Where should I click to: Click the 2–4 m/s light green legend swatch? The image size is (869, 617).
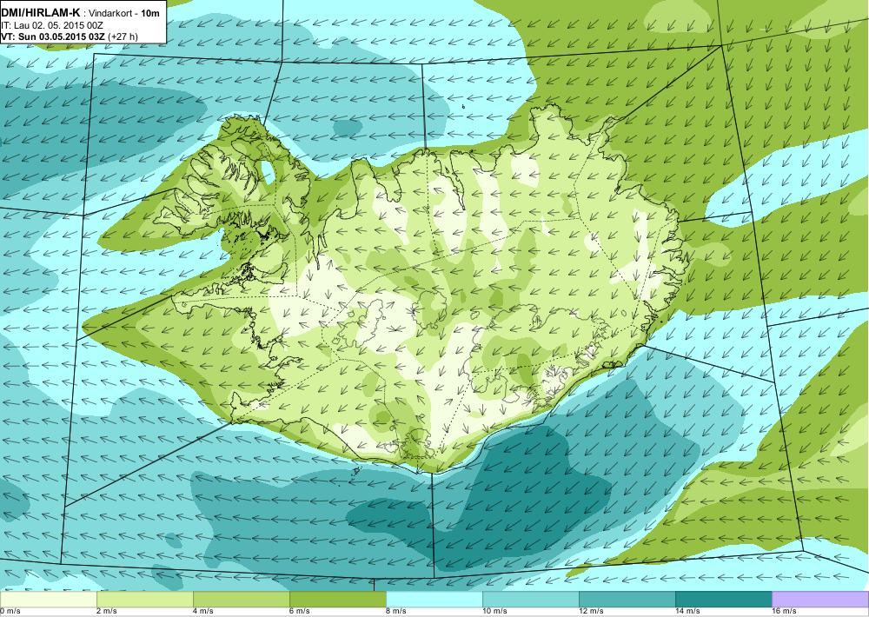click(144, 600)
